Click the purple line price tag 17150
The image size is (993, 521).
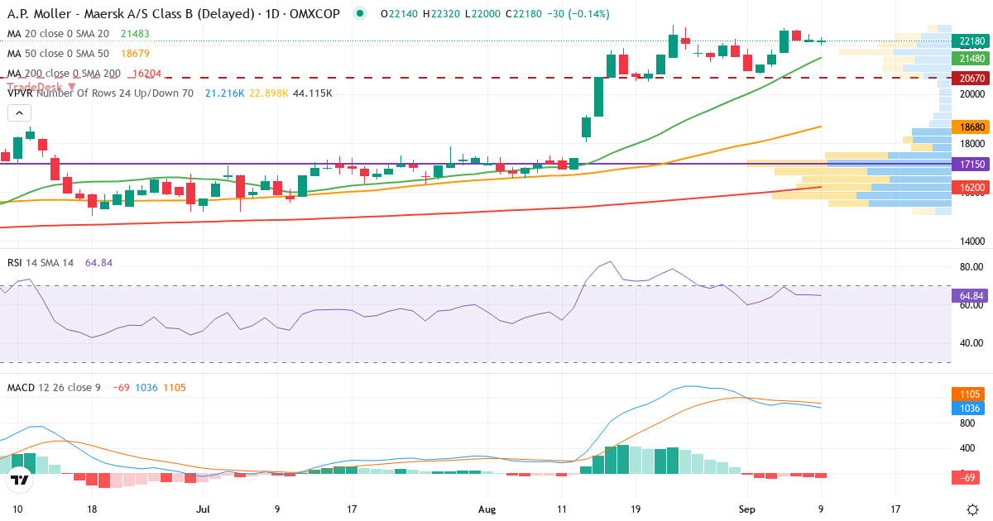(x=969, y=165)
